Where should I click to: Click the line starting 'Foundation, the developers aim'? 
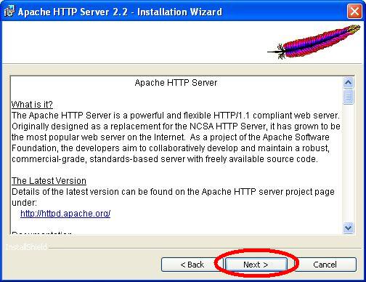click(171, 148)
